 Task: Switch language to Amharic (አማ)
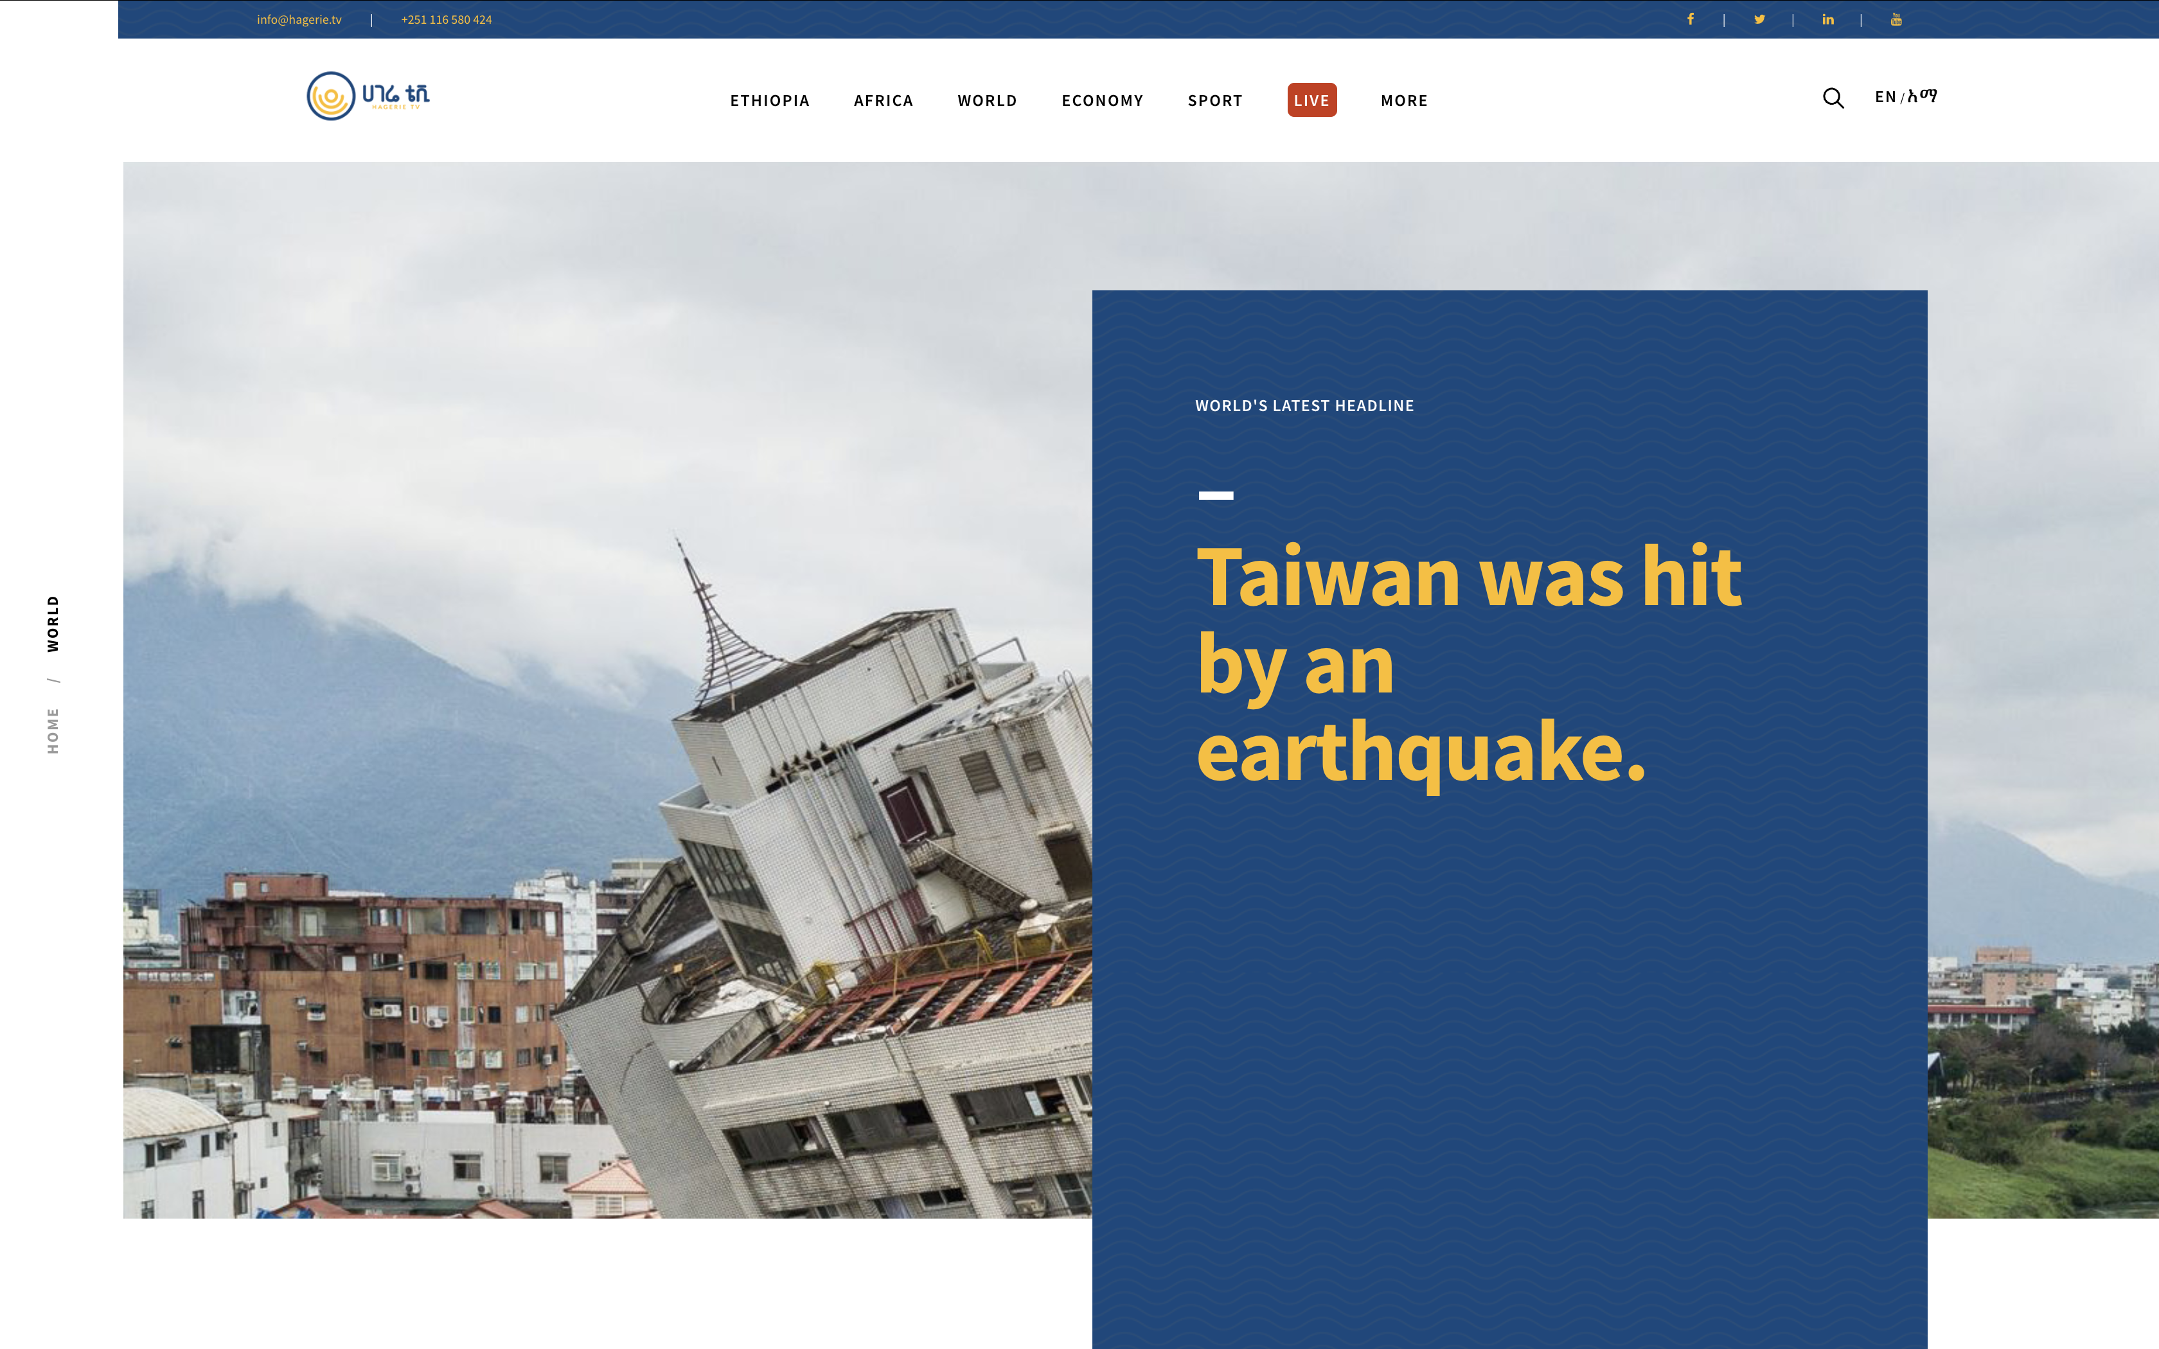1923,96
